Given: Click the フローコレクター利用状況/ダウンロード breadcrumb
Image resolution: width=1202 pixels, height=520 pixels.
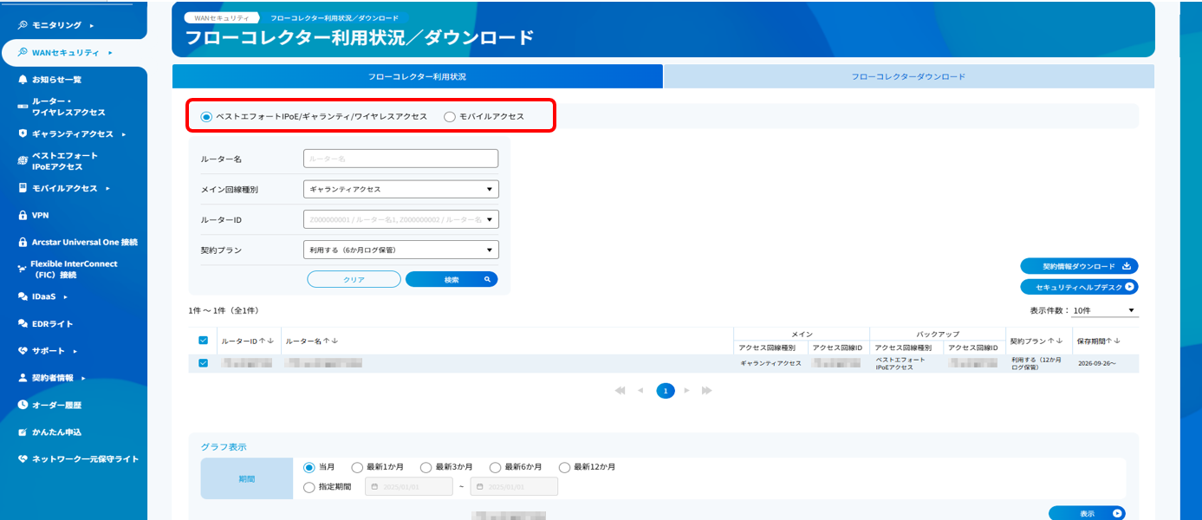Looking at the screenshot, I should (x=334, y=17).
